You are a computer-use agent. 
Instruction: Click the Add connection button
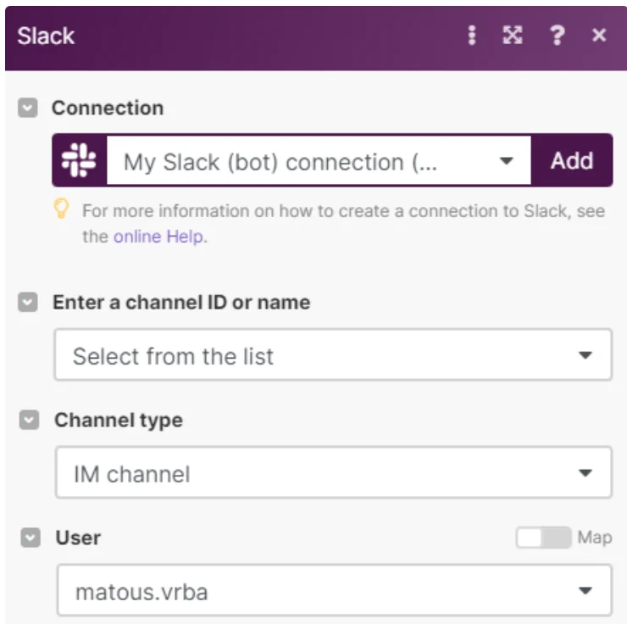tap(572, 161)
